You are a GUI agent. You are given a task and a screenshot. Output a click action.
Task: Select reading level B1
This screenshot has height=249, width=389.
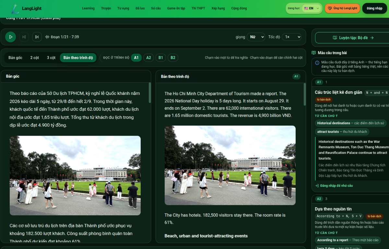161,58
